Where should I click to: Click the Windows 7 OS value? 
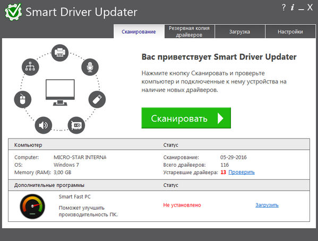[66, 165]
